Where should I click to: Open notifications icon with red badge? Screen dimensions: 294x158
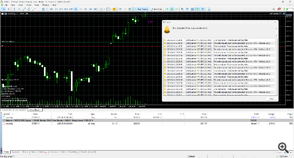click(x=279, y=9)
